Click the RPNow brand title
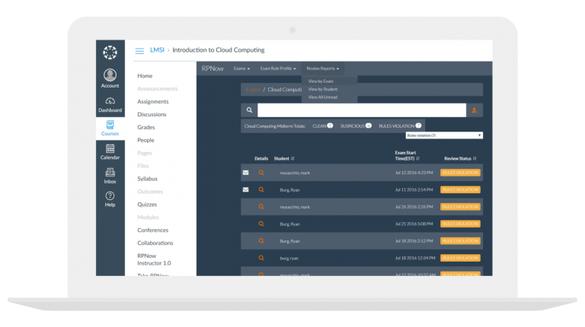The width and height of the screenshot is (585, 327). tap(213, 68)
